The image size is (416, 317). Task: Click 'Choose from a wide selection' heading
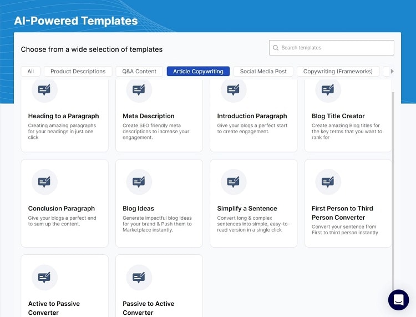point(92,49)
